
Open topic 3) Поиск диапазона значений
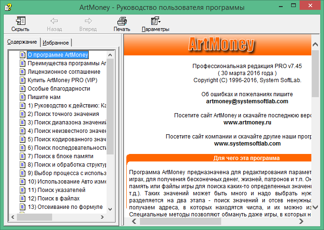tap(67, 123)
